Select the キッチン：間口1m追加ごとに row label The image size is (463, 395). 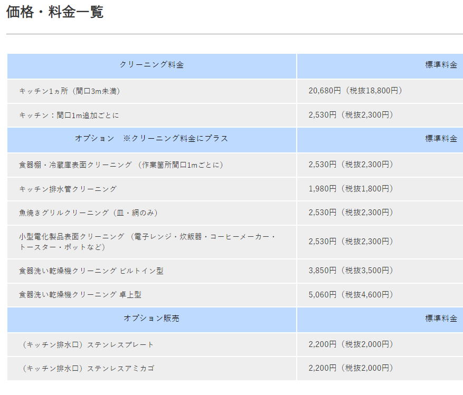69,115
